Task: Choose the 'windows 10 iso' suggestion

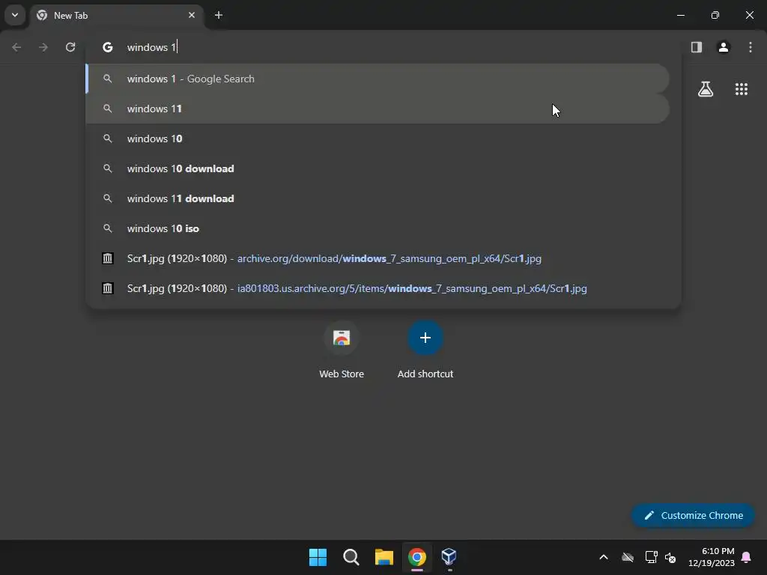Action: [378, 228]
